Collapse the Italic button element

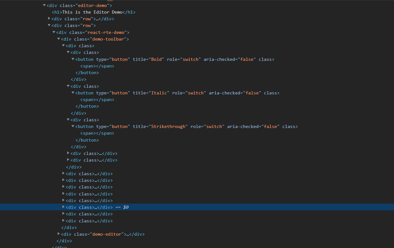[73, 93]
